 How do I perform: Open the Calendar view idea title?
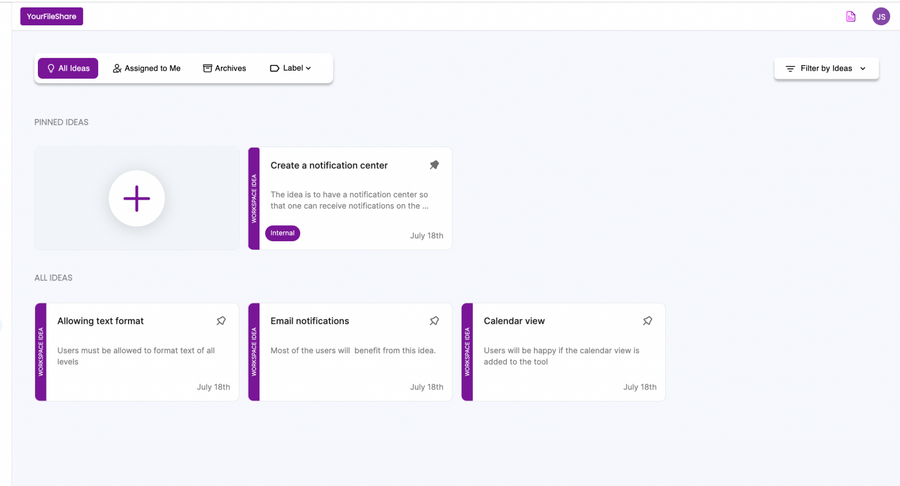coord(514,321)
